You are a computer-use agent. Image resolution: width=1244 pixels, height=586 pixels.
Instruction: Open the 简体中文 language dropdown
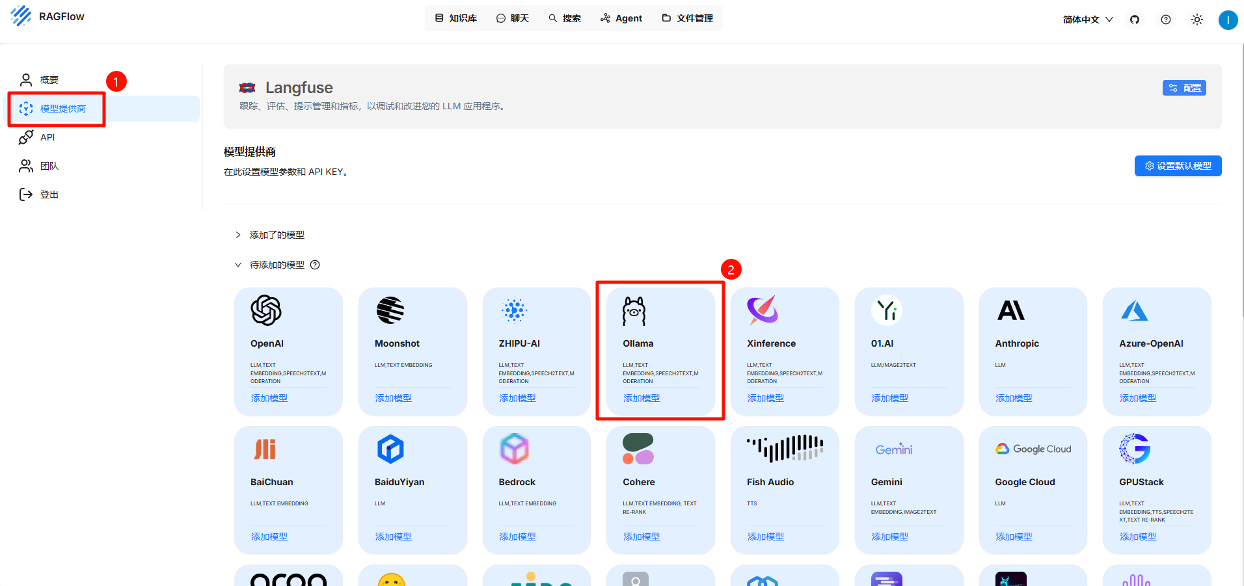point(1088,20)
